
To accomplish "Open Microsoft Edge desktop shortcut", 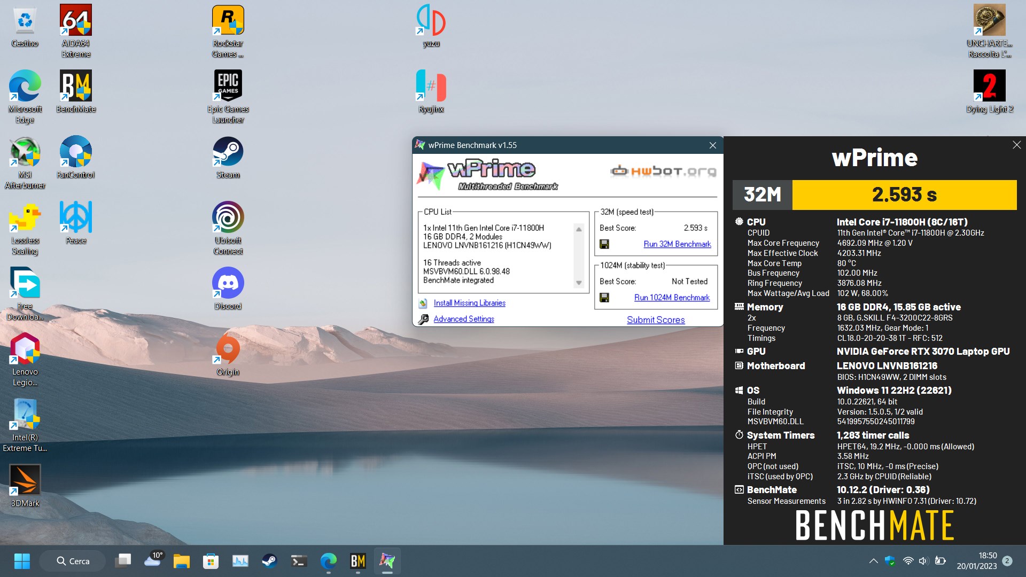I will click(25, 97).
